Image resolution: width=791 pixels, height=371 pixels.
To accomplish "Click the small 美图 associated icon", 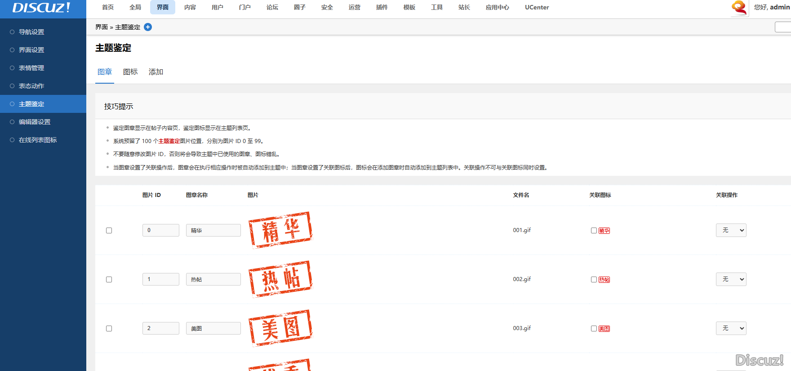I will (x=604, y=329).
